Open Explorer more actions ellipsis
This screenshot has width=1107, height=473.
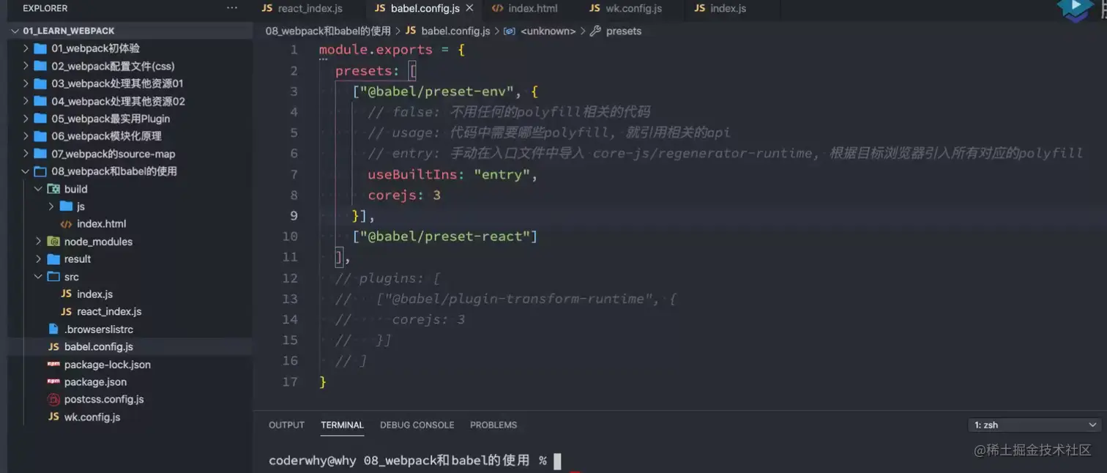(x=232, y=8)
